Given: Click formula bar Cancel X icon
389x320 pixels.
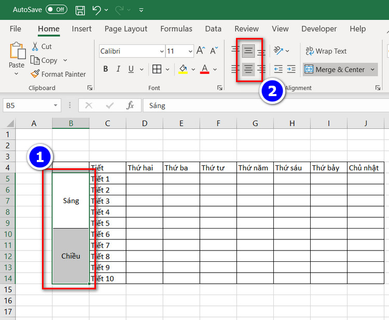Looking at the screenshot, I should 89,105.
